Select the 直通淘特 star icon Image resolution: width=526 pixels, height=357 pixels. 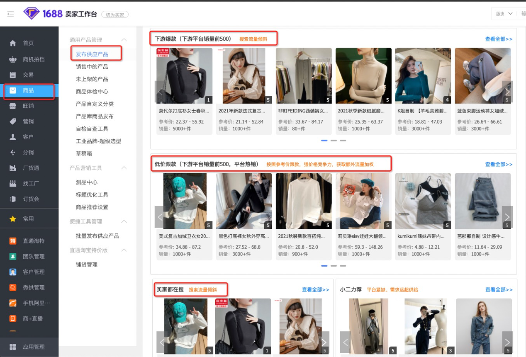pos(12,240)
